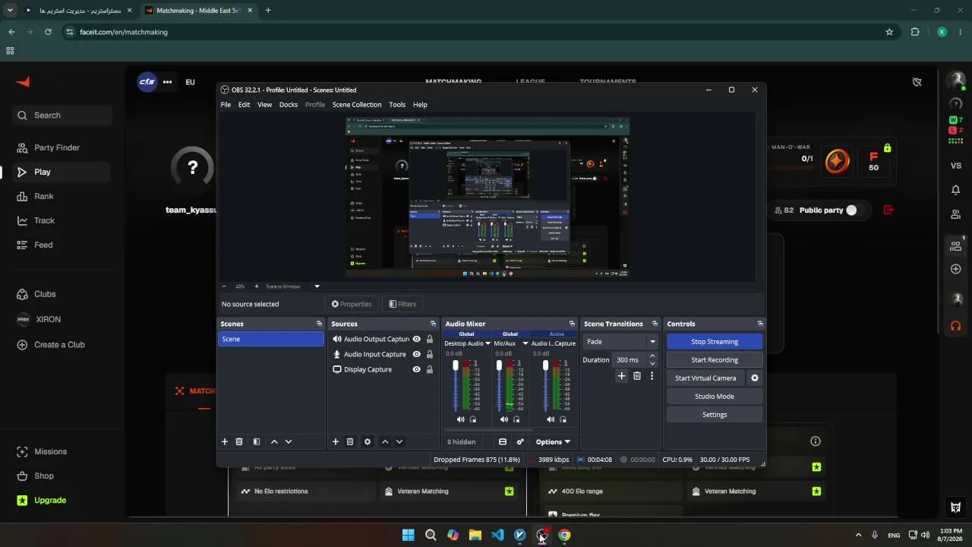
Task: Open advanced audio properties gears icon
Action: 520,441
